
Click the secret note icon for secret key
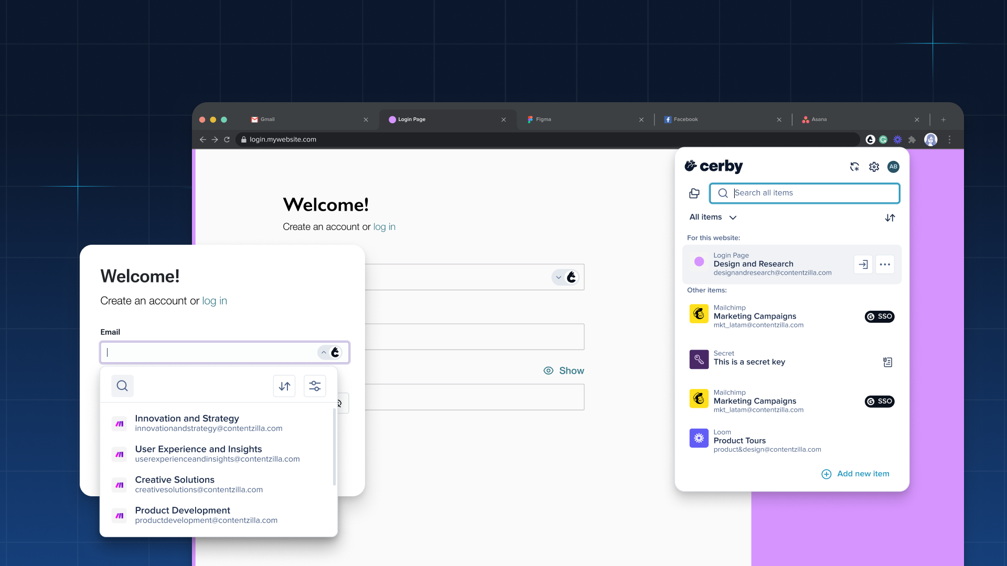[x=887, y=362]
